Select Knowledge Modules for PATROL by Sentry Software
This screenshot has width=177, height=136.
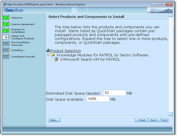(x=102, y=55)
